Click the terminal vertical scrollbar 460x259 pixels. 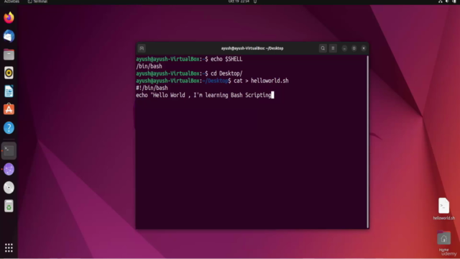367,142
